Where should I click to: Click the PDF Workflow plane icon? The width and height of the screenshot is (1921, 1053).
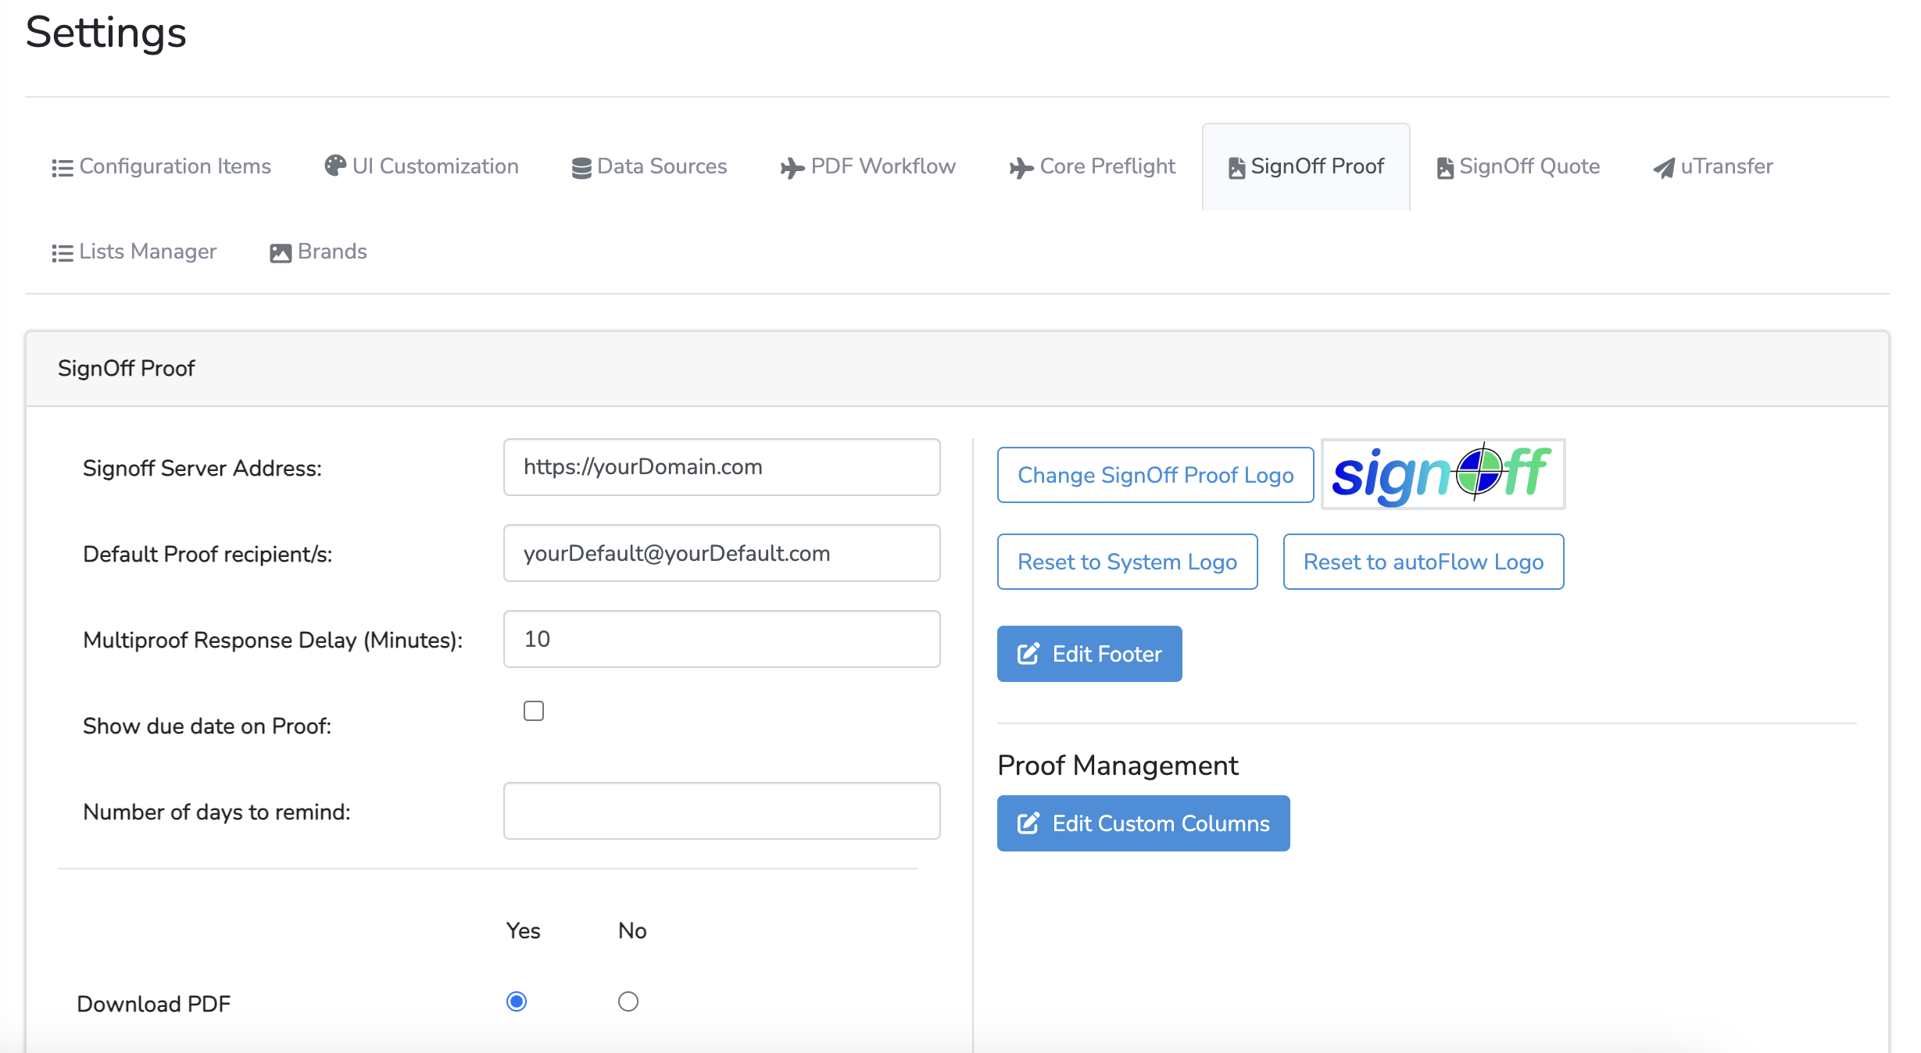click(x=792, y=168)
